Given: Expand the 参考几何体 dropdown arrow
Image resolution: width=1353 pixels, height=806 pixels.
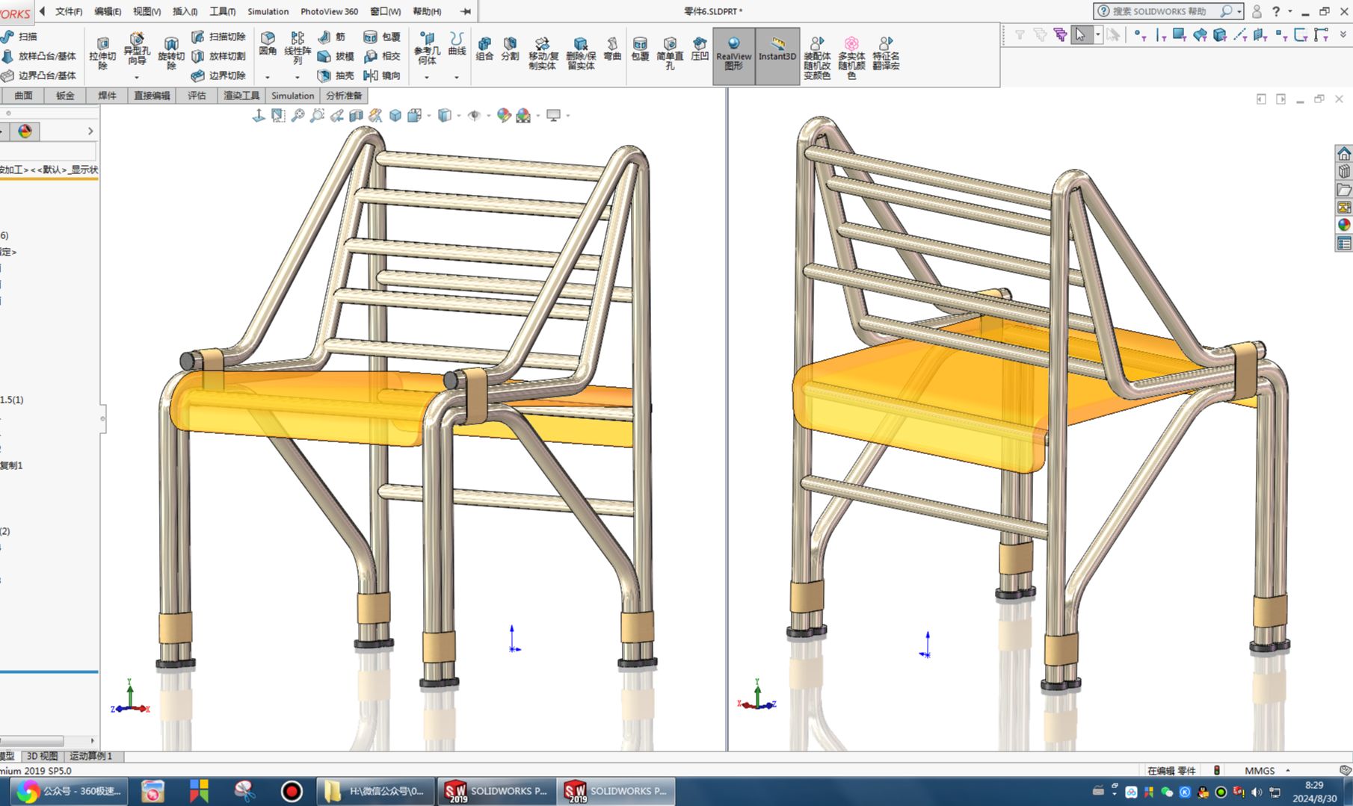Looking at the screenshot, I should (427, 77).
